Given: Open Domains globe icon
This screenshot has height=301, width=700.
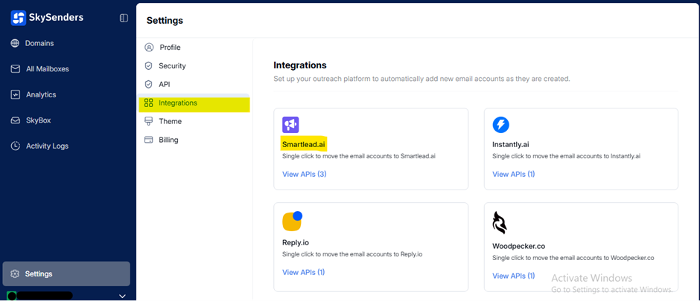Looking at the screenshot, I should click(x=15, y=43).
